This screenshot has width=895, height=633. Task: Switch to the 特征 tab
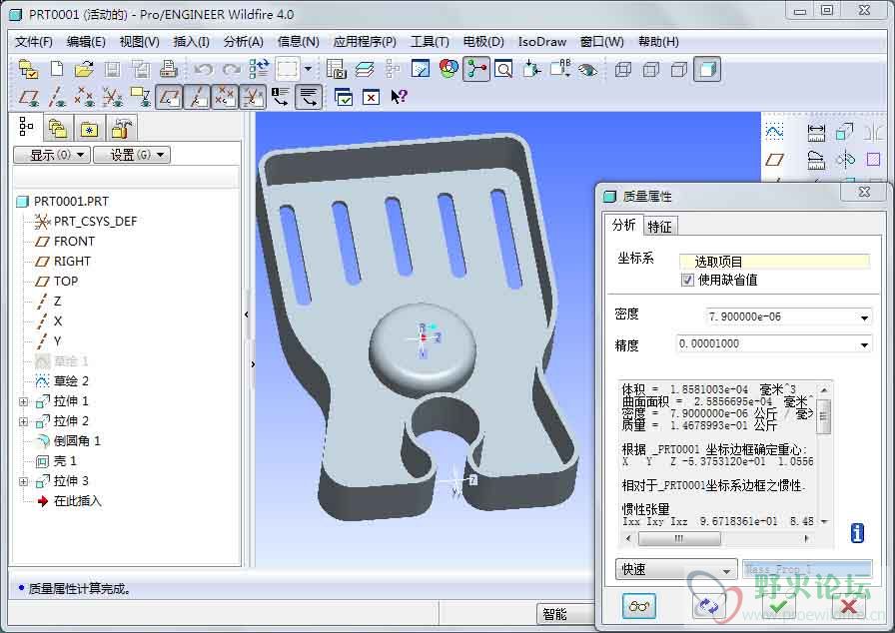point(659,227)
